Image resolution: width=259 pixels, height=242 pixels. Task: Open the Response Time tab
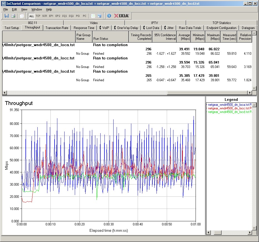[84, 28]
